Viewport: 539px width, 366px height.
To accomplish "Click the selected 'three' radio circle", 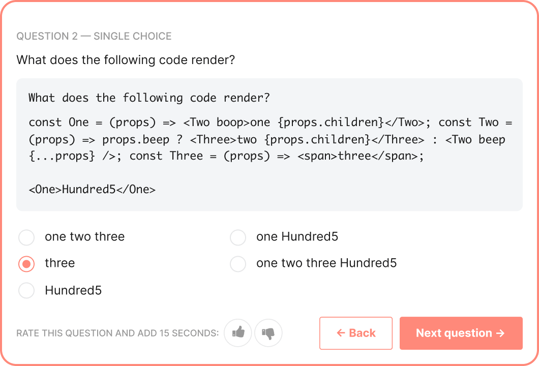I will 26,263.
